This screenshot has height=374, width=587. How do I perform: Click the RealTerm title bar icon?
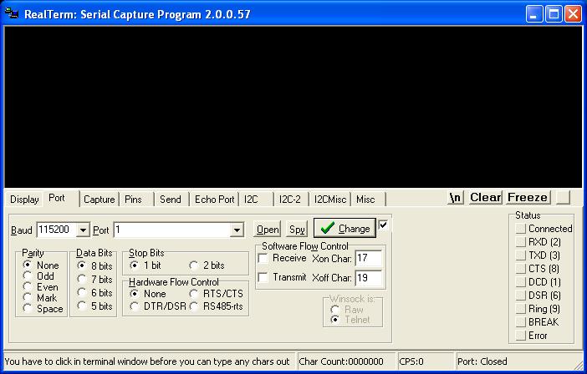tap(13, 14)
